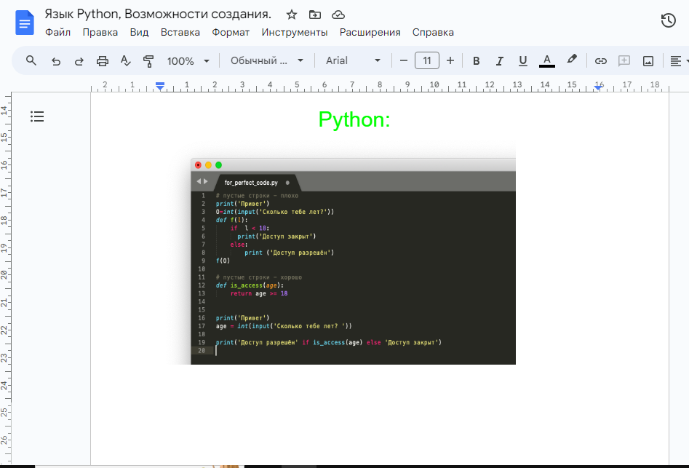Edit the font size field

(x=426, y=60)
